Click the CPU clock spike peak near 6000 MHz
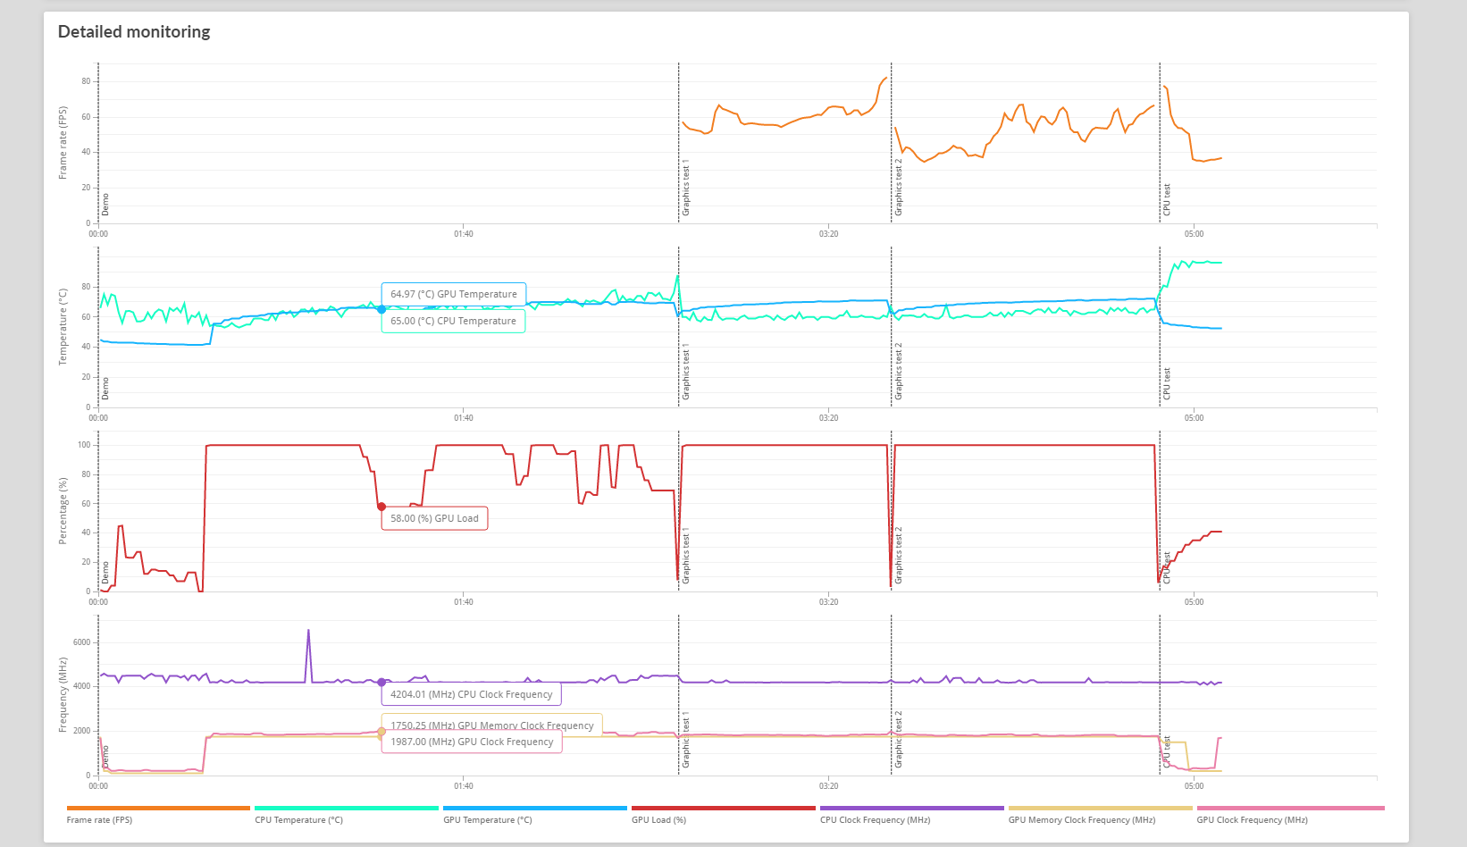The image size is (1467, 847). click(309, 631)
